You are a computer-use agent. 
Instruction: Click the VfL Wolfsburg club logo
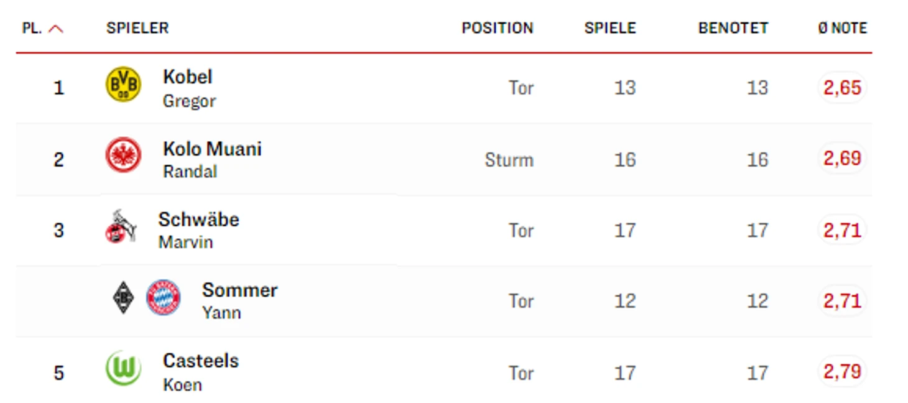pos(123,368)
